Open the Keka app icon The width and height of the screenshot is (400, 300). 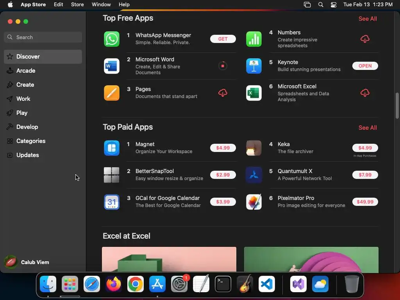[254, 148]
